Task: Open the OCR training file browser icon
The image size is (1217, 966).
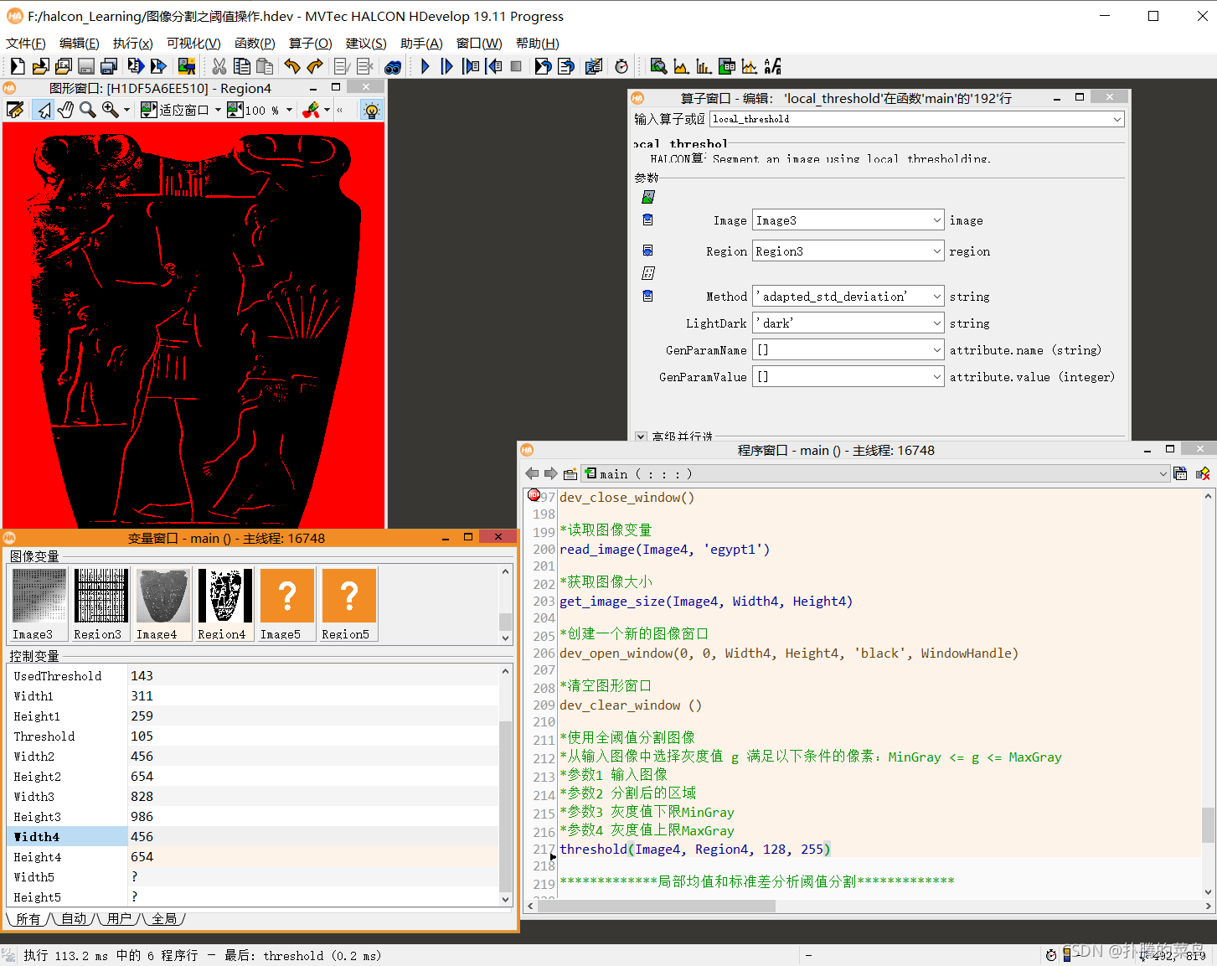Action: tap(772, 66)
